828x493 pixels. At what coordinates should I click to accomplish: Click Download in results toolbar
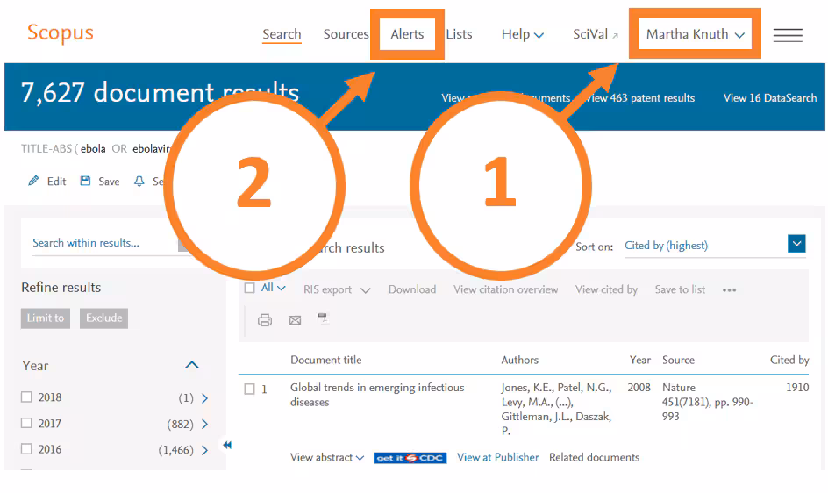tap(412, 289)
